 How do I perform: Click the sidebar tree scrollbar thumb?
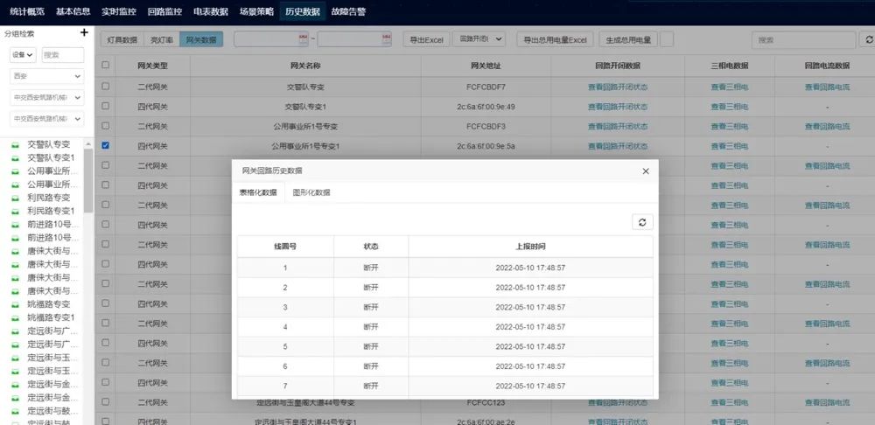pyautogui.click(x=88, y=181)
